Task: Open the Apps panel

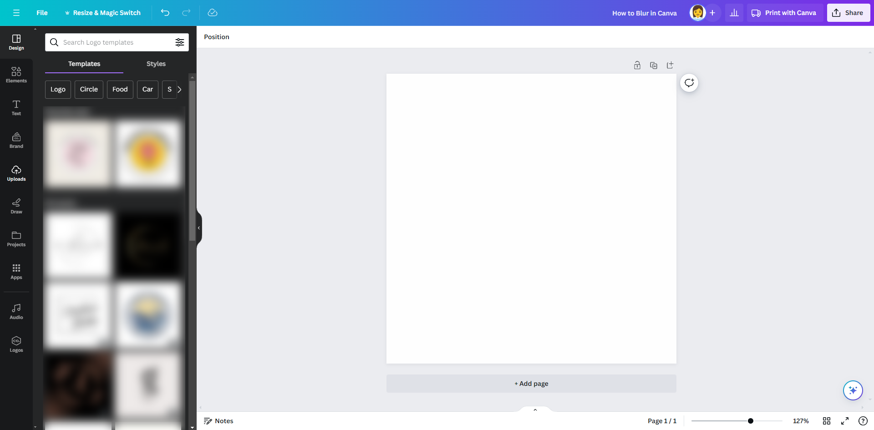Action: click(16, 272)
